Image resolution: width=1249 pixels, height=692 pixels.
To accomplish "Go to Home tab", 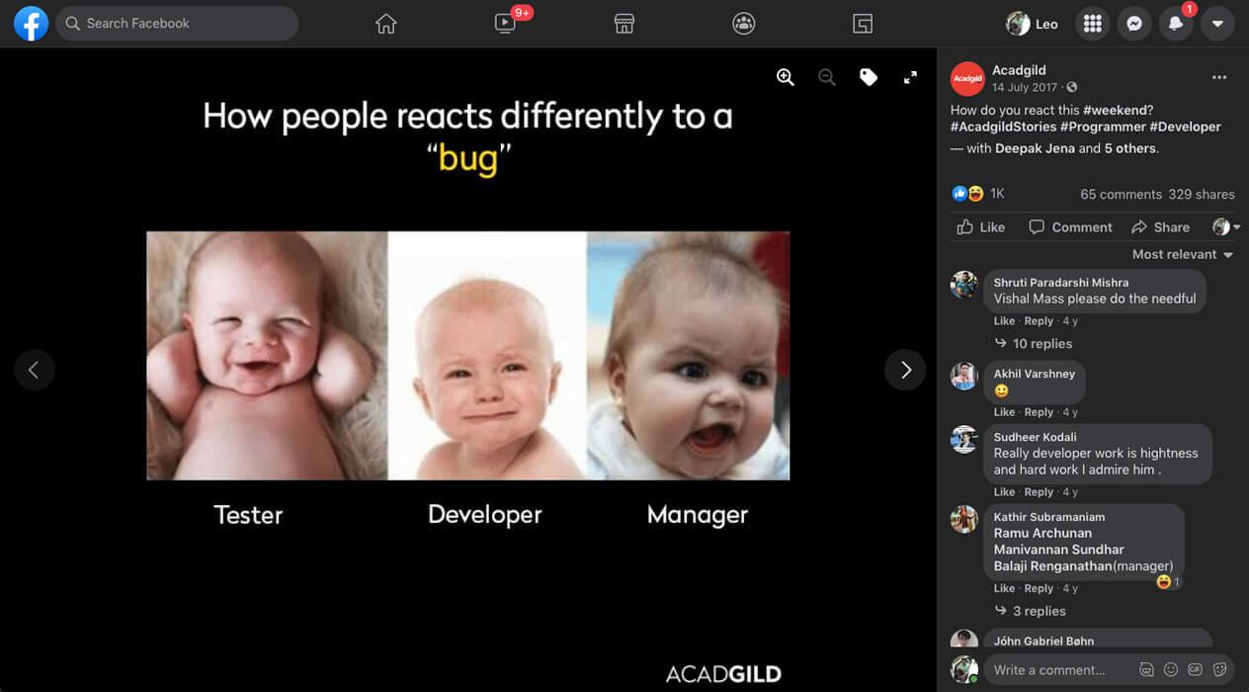I will [385, 24].
